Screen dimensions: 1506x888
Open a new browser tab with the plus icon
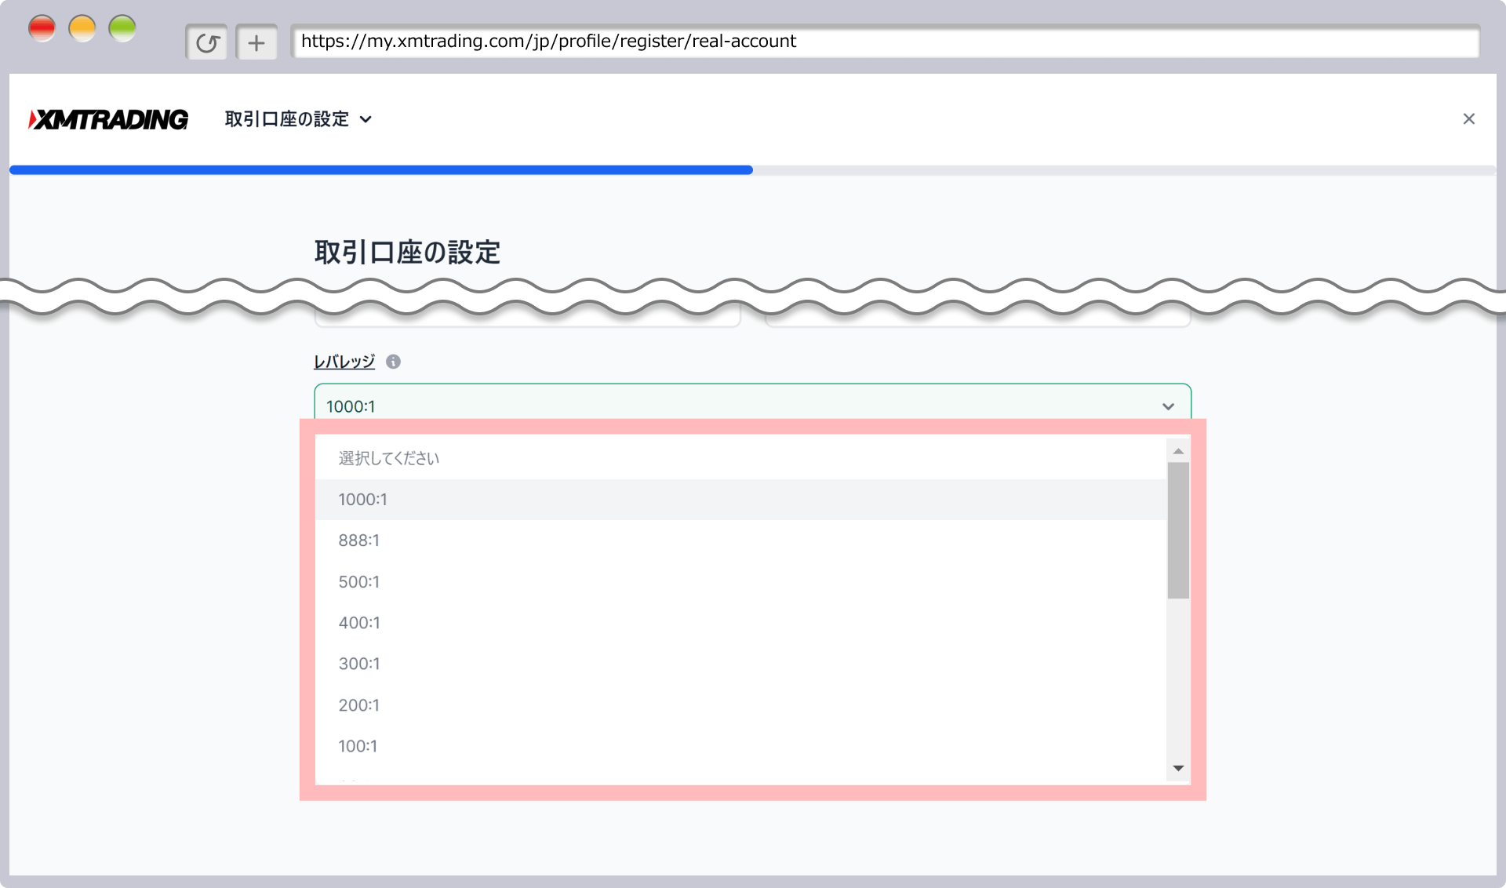tap(256, 42)
